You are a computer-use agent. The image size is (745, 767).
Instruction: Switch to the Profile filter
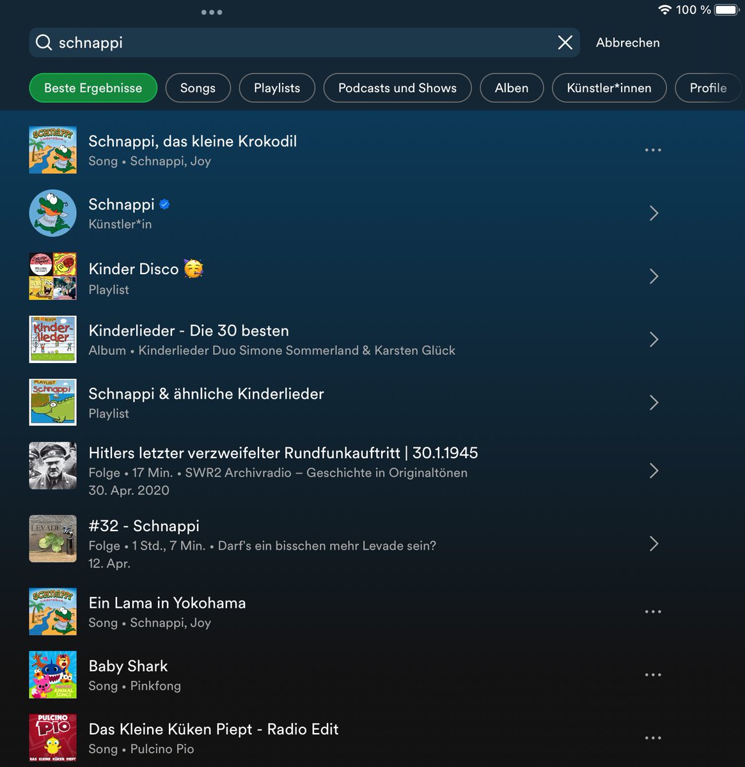click(709, 88)
